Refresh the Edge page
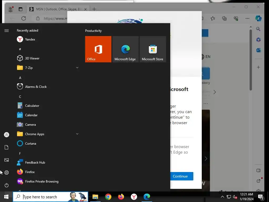Screen dimensions: 269x202 tap(24, 18)
